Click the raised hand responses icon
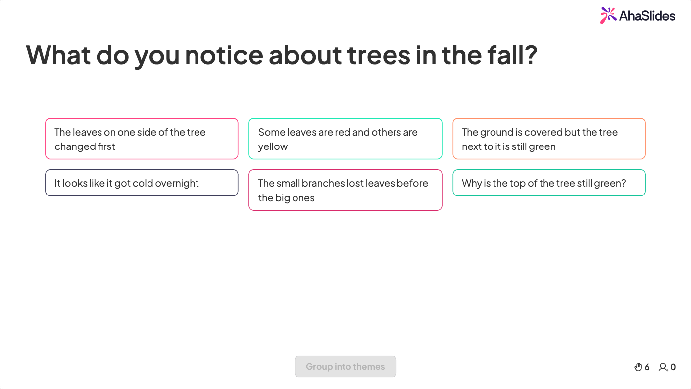 pyautogui.click(x=638, y=367)
